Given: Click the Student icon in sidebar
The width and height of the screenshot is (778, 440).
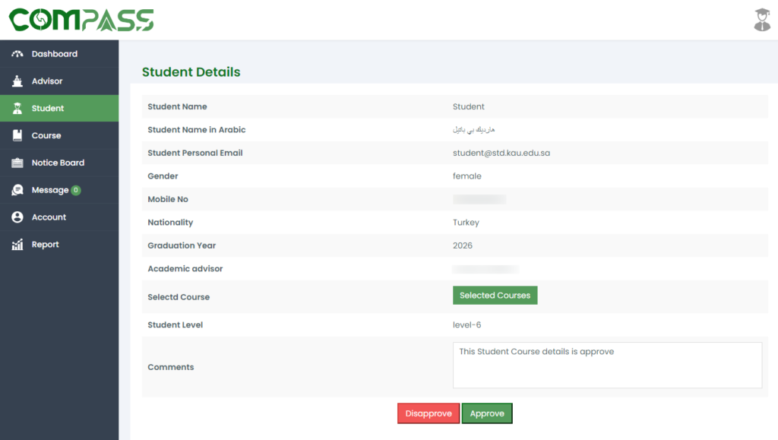Looking at the screenshot, I should click(17, 109).
